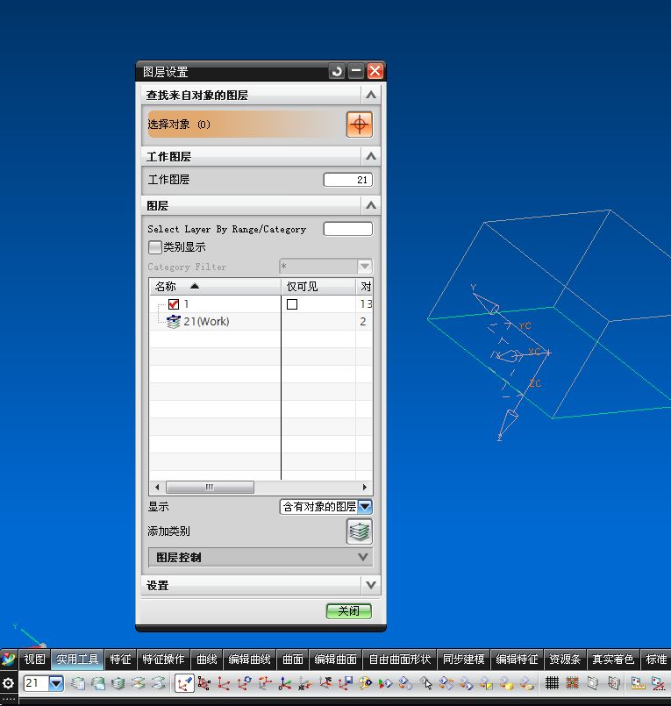The image size is (671, 706).
Task: Click the black grid icon
Action: coord(552,683)
